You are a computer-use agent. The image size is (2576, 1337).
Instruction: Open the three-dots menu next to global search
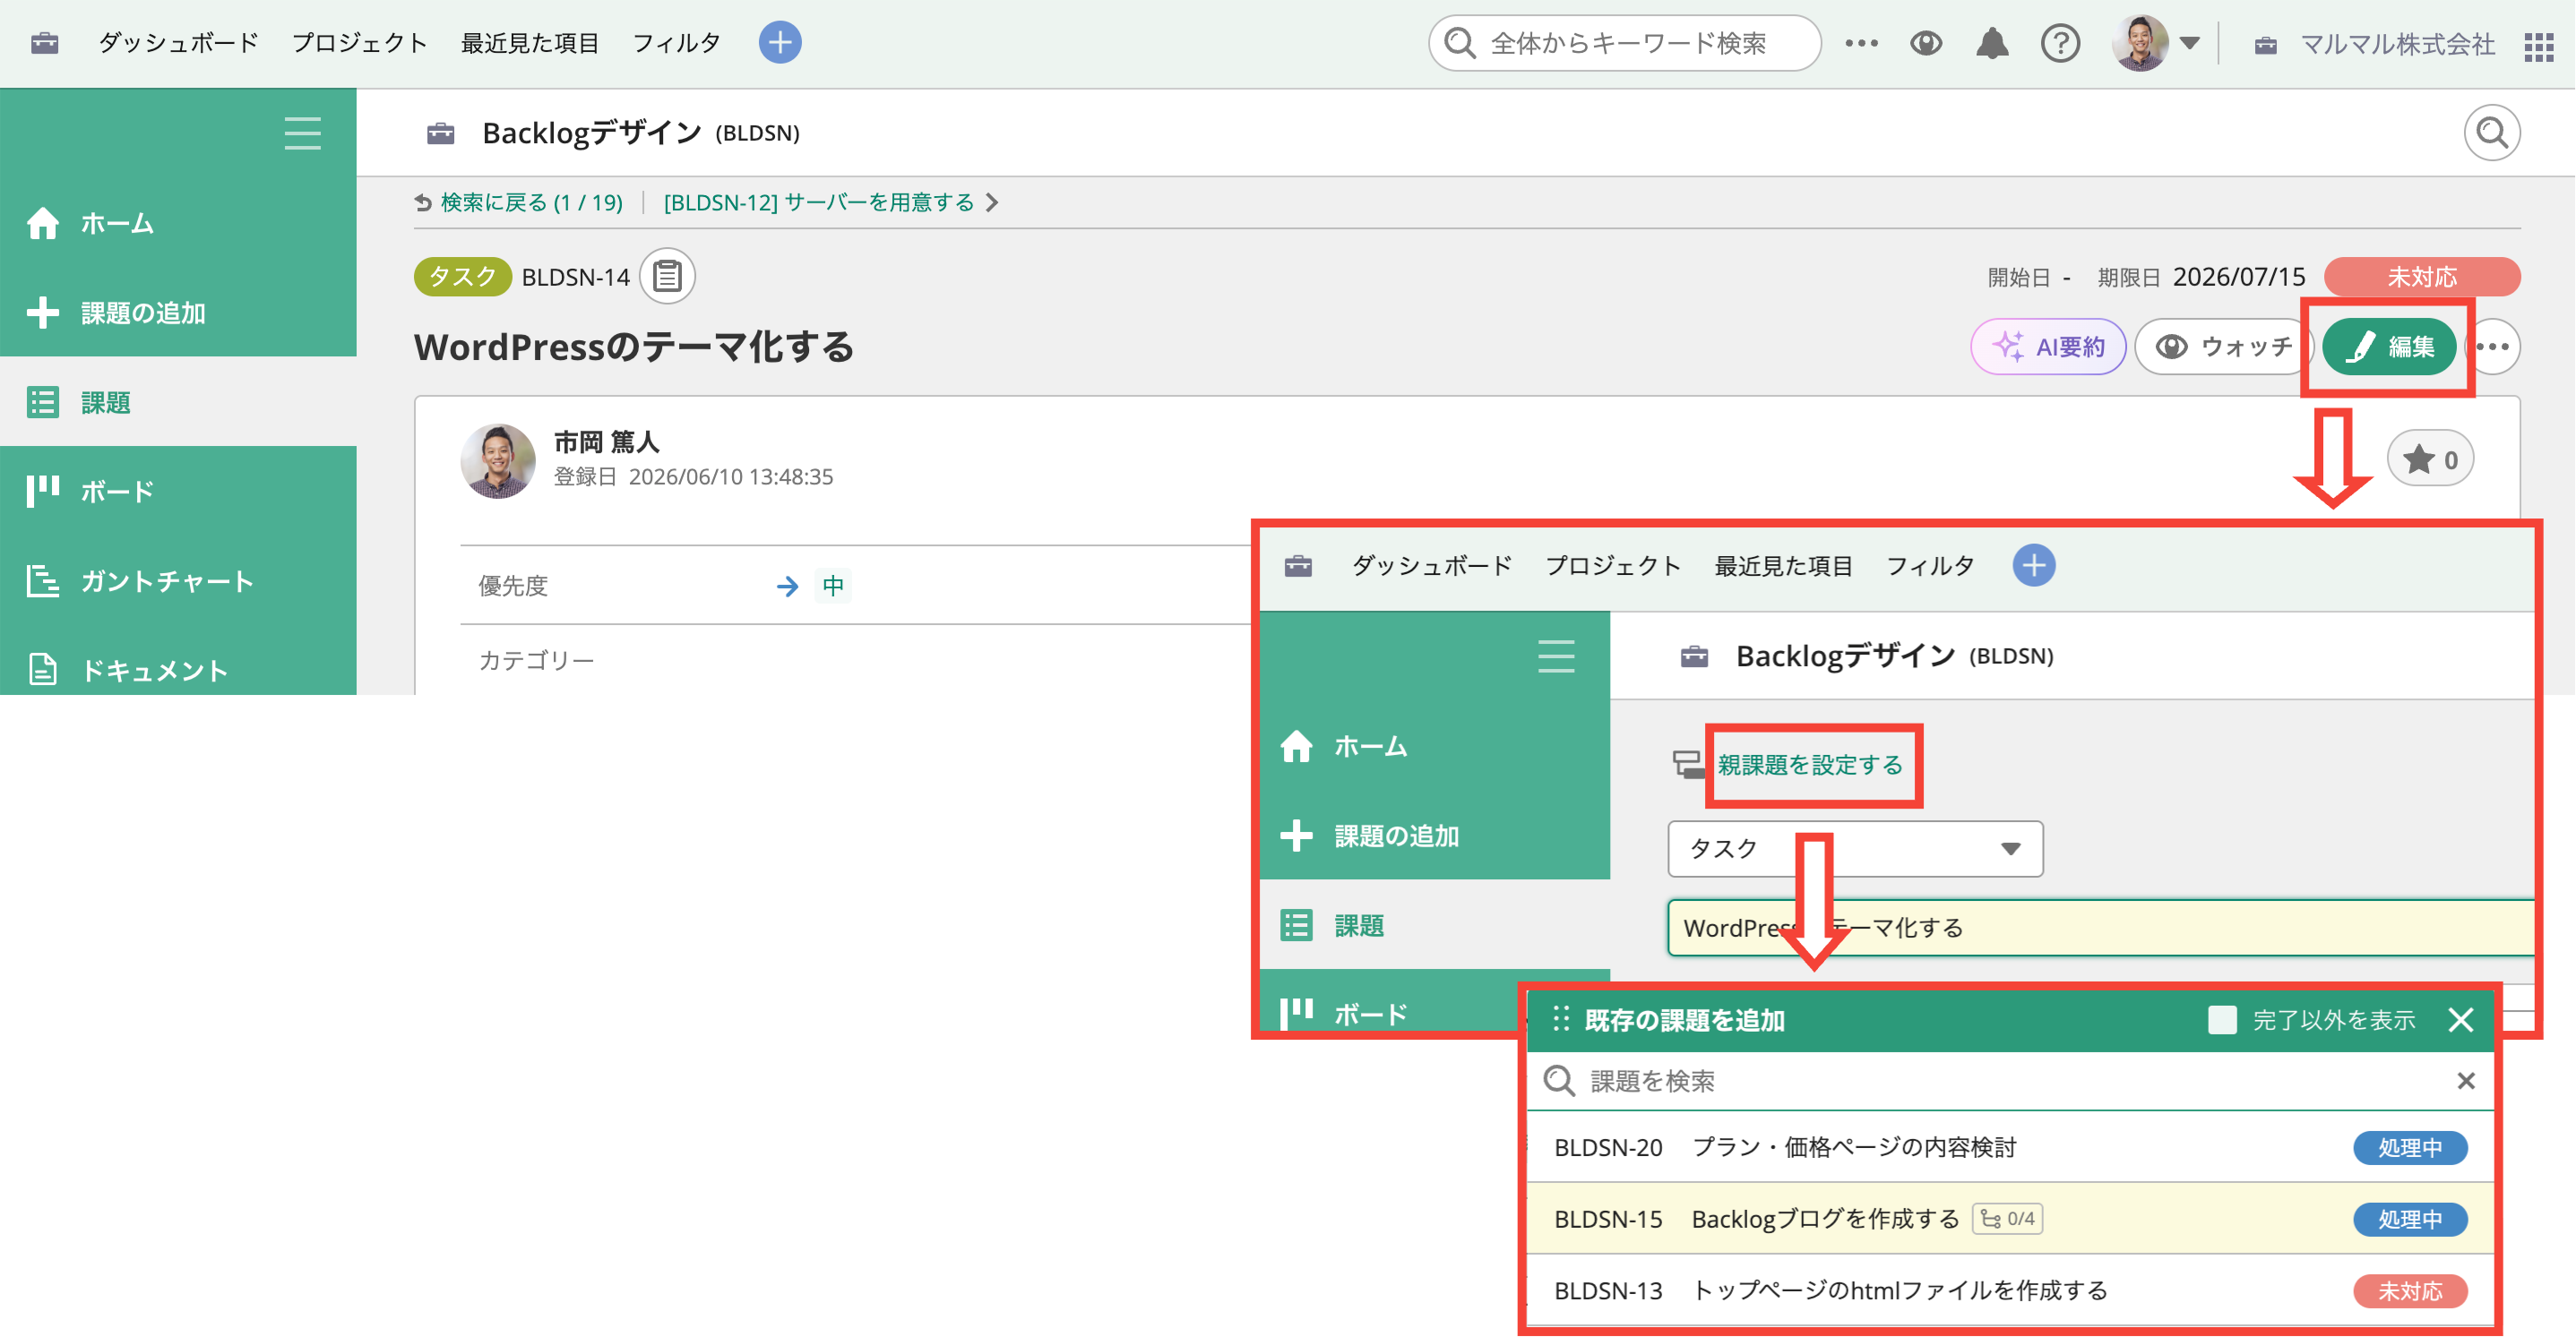tap(1861, 43)
